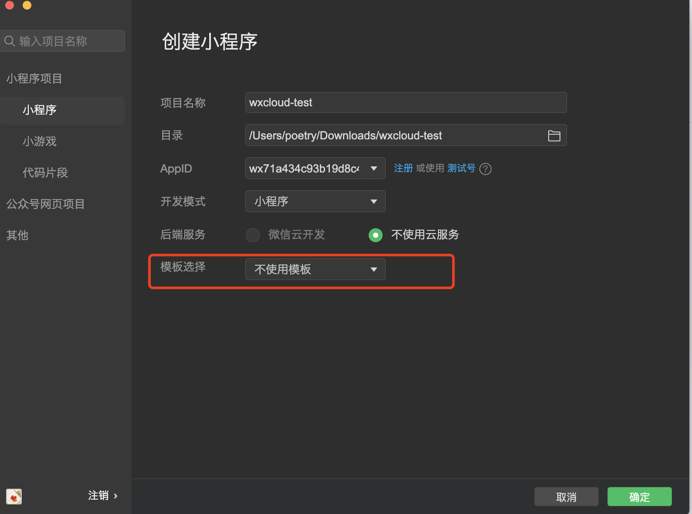Viewport: 692px width, 514px height.
Task: Open the AppID help question mark tooltip
Action: coord(485,169)
